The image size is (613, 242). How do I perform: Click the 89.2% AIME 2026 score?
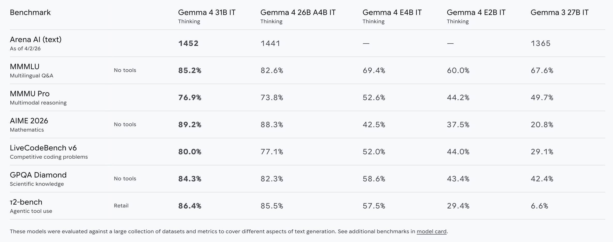[190, 125]
